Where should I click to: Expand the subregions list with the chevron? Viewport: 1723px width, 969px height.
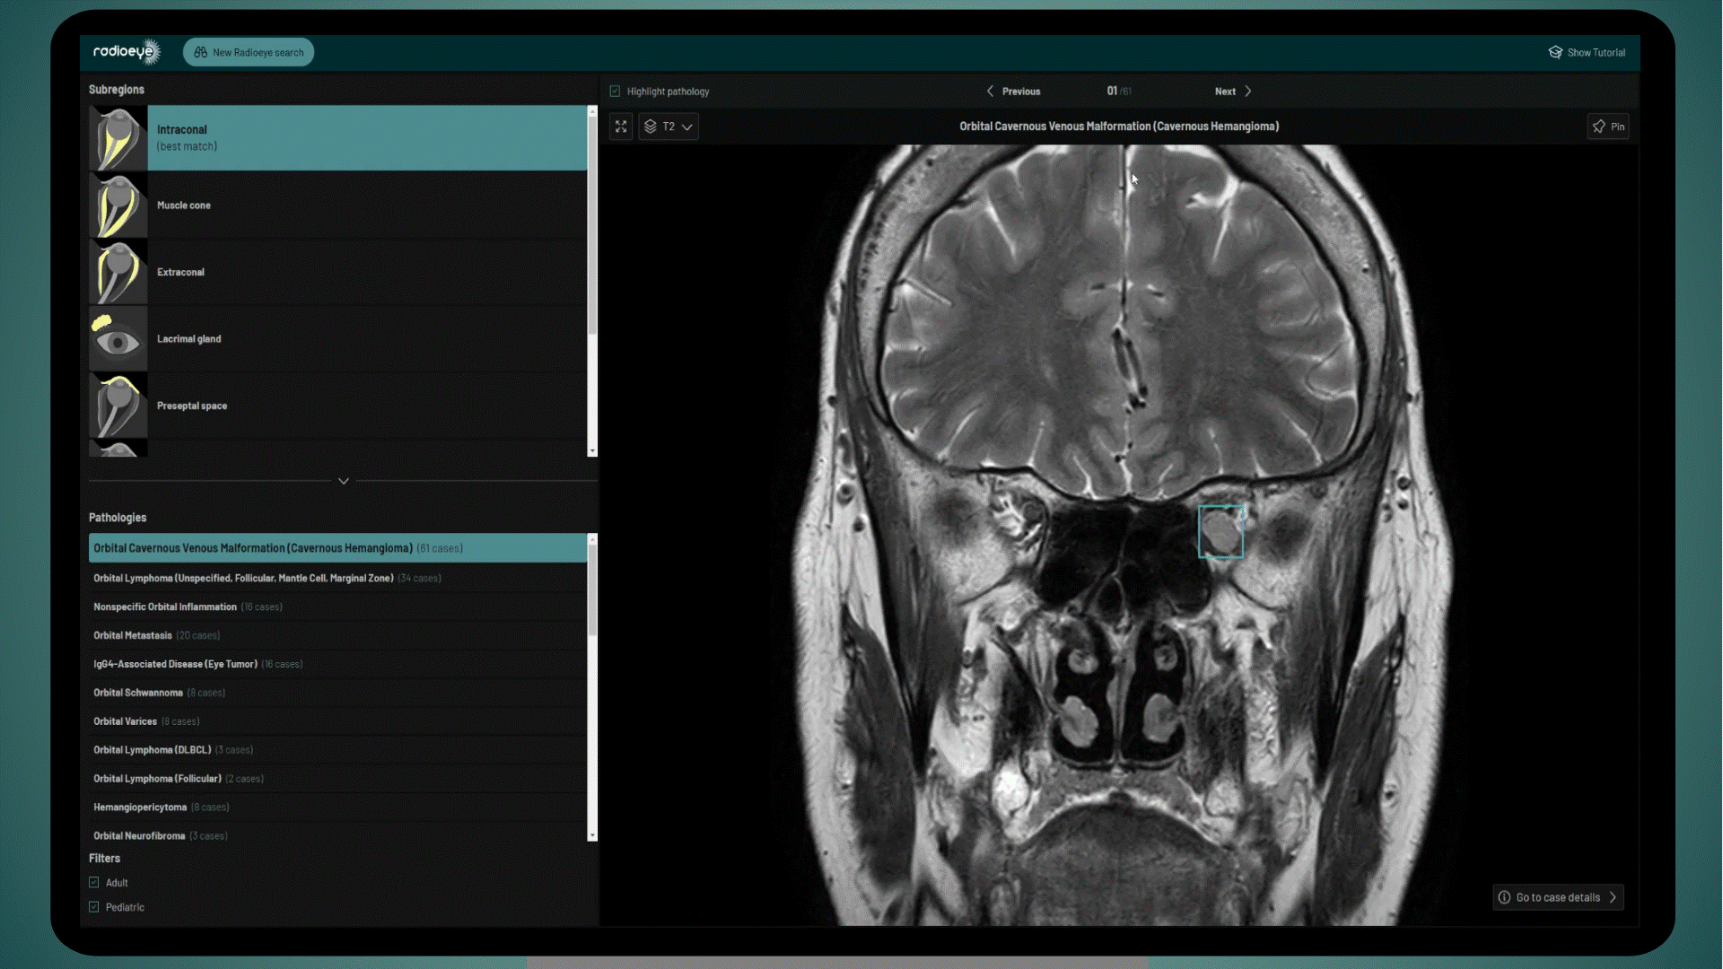(x=344, y=481)
